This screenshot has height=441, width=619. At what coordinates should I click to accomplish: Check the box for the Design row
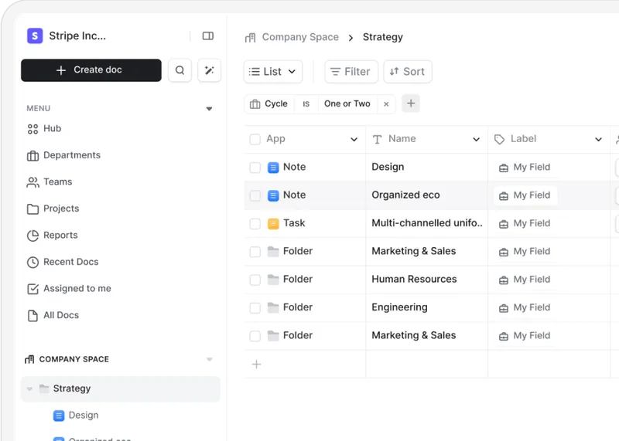(x=255, y=168)
